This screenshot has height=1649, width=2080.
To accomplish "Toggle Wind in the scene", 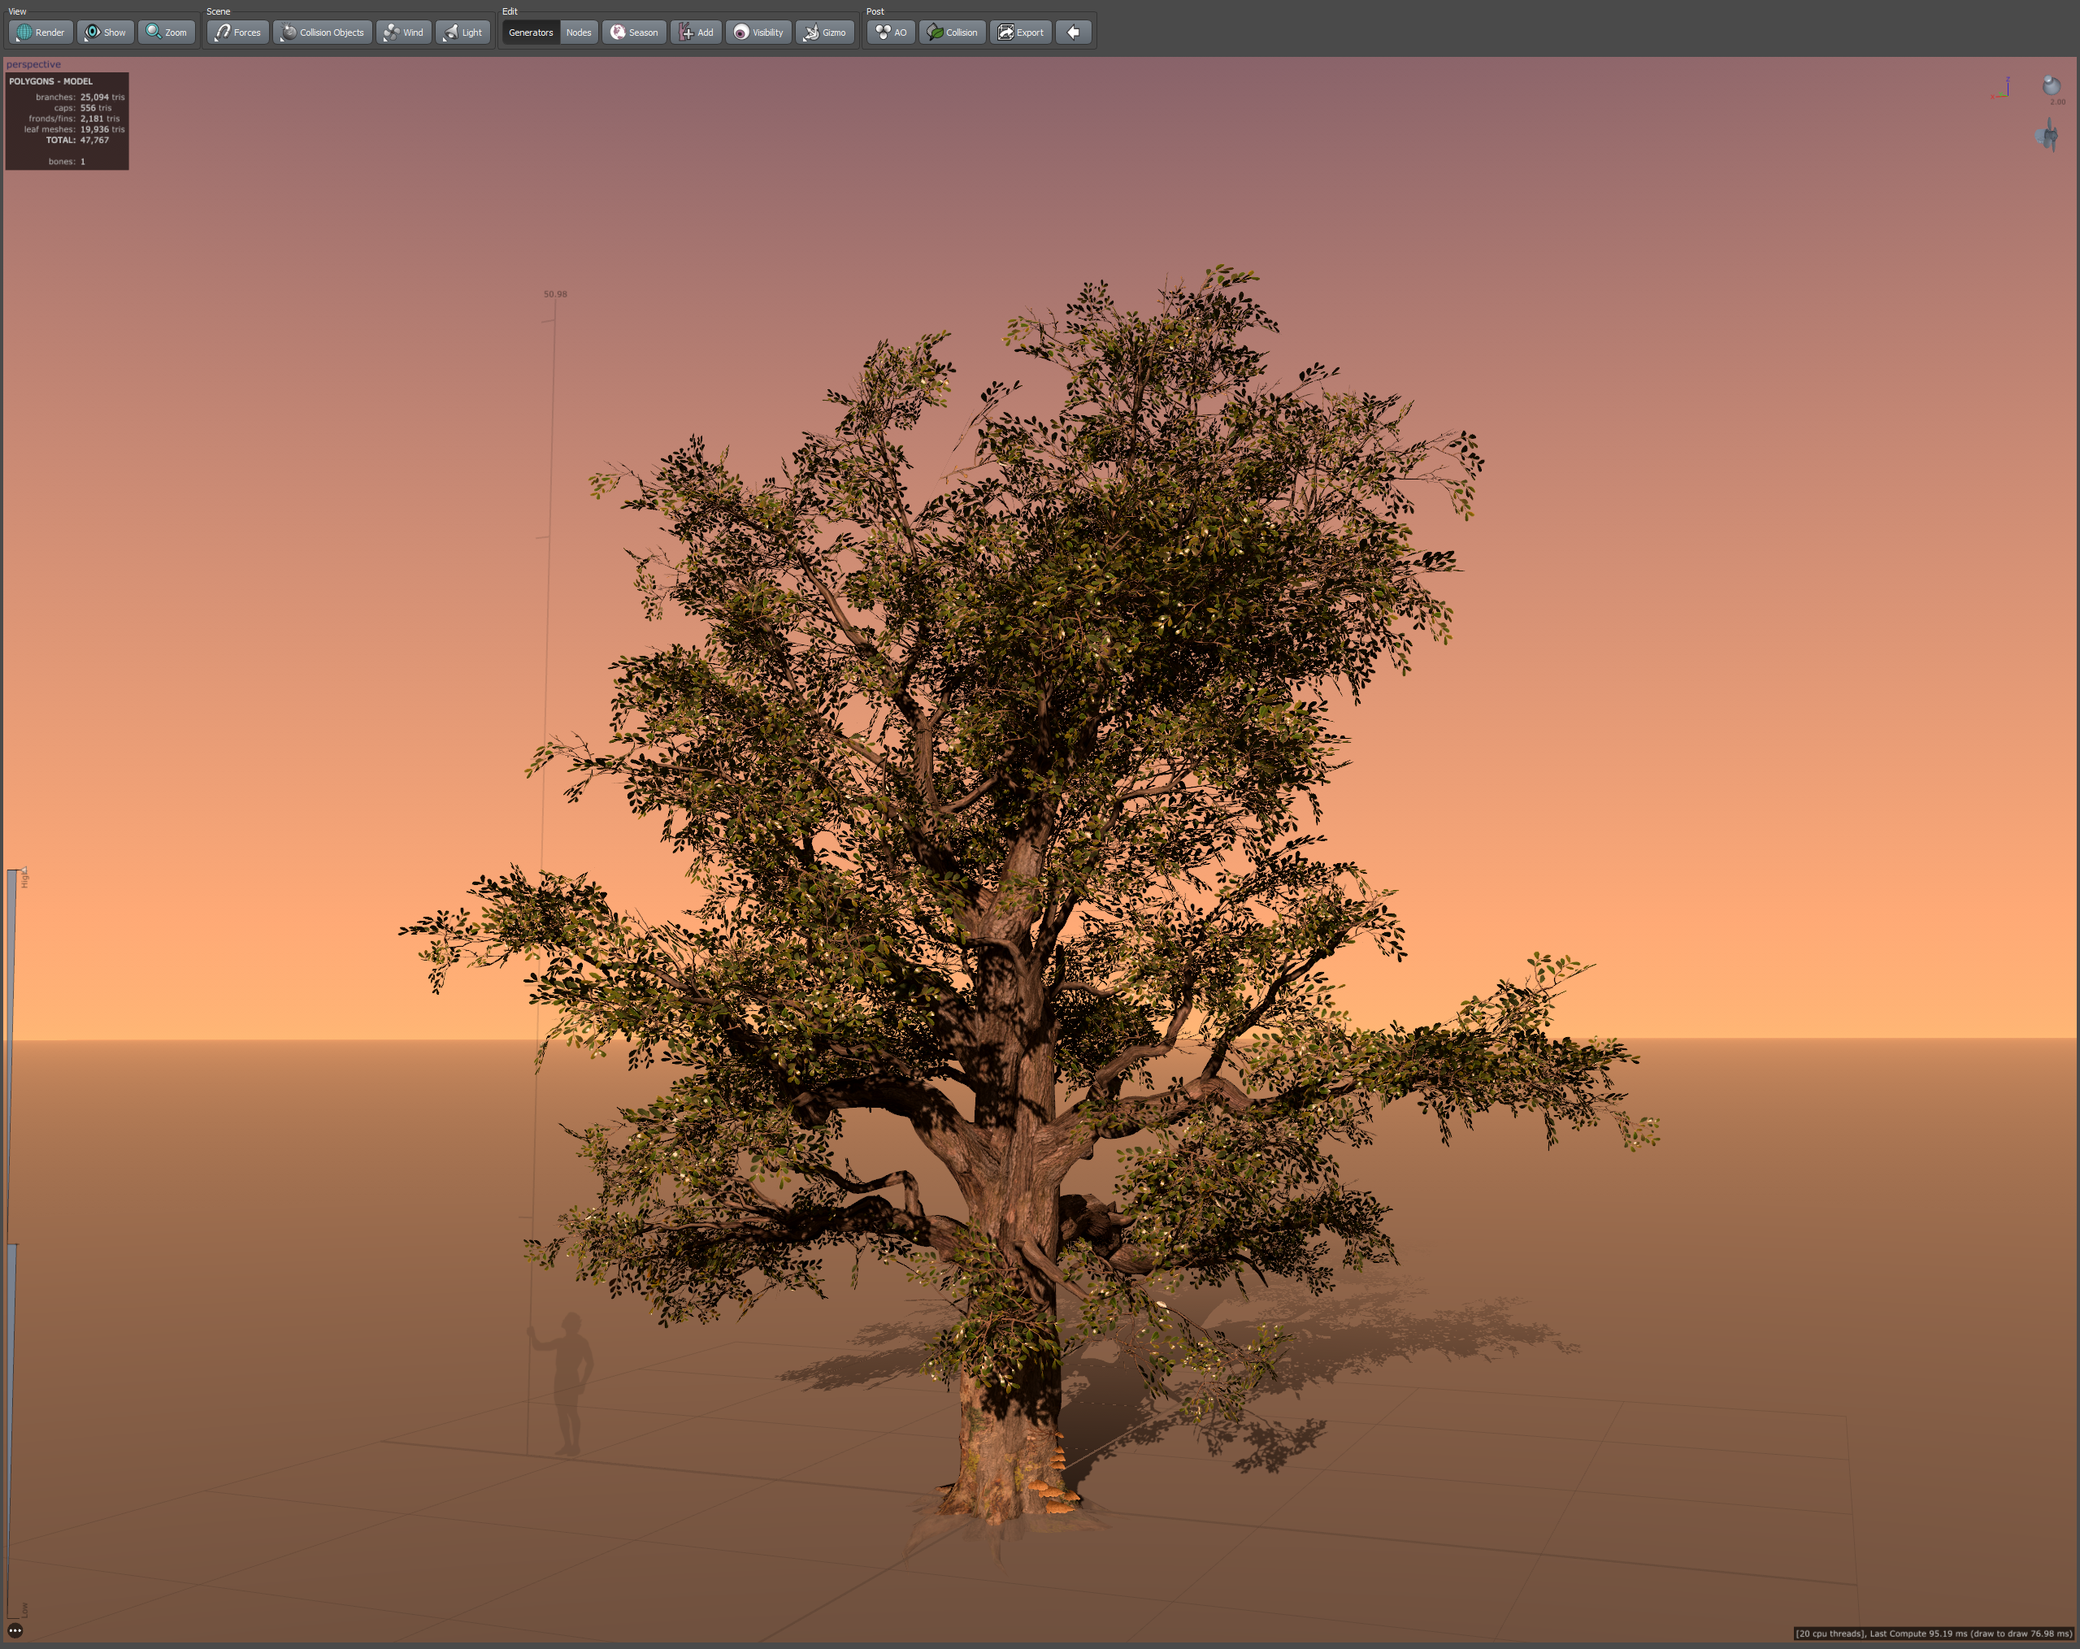I will point(403,32).
